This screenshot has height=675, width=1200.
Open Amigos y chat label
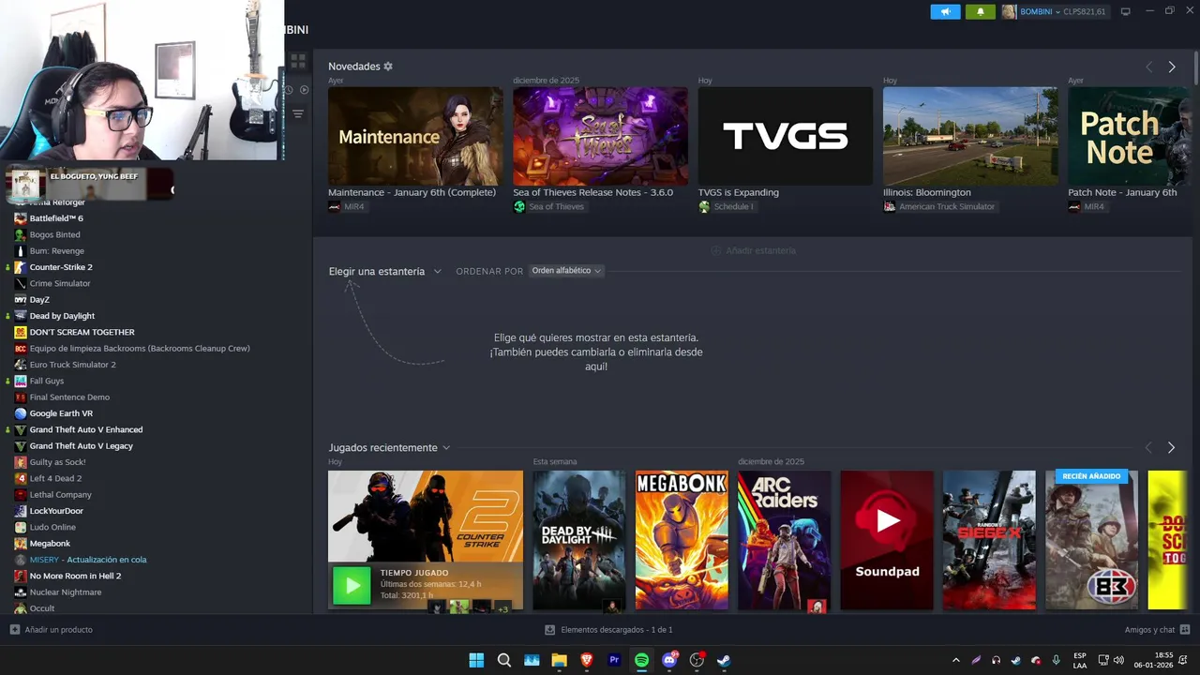tap(1149, 630)
